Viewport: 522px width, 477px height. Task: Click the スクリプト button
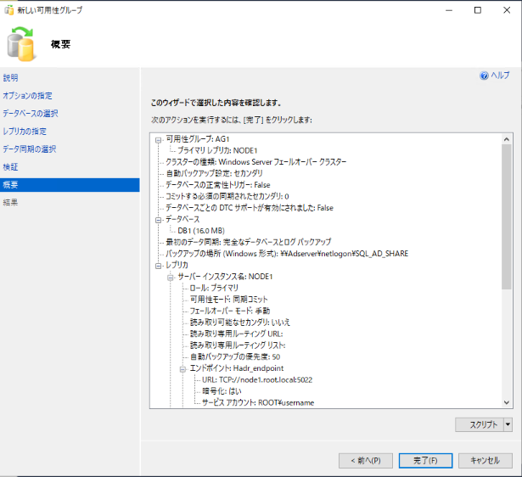480,424
